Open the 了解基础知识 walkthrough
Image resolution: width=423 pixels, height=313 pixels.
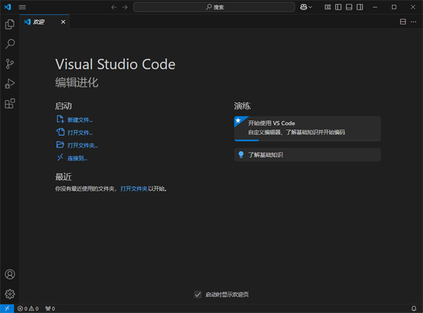(307, 155)
